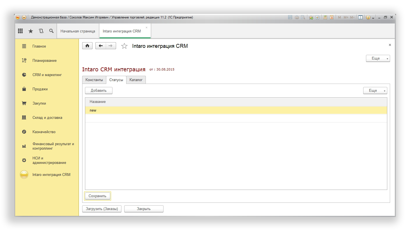The height and width of the screenshot is (231, 410).
Task: Open Главное section in sidebar
Action: pyautogui.click(x=39, y=46)
